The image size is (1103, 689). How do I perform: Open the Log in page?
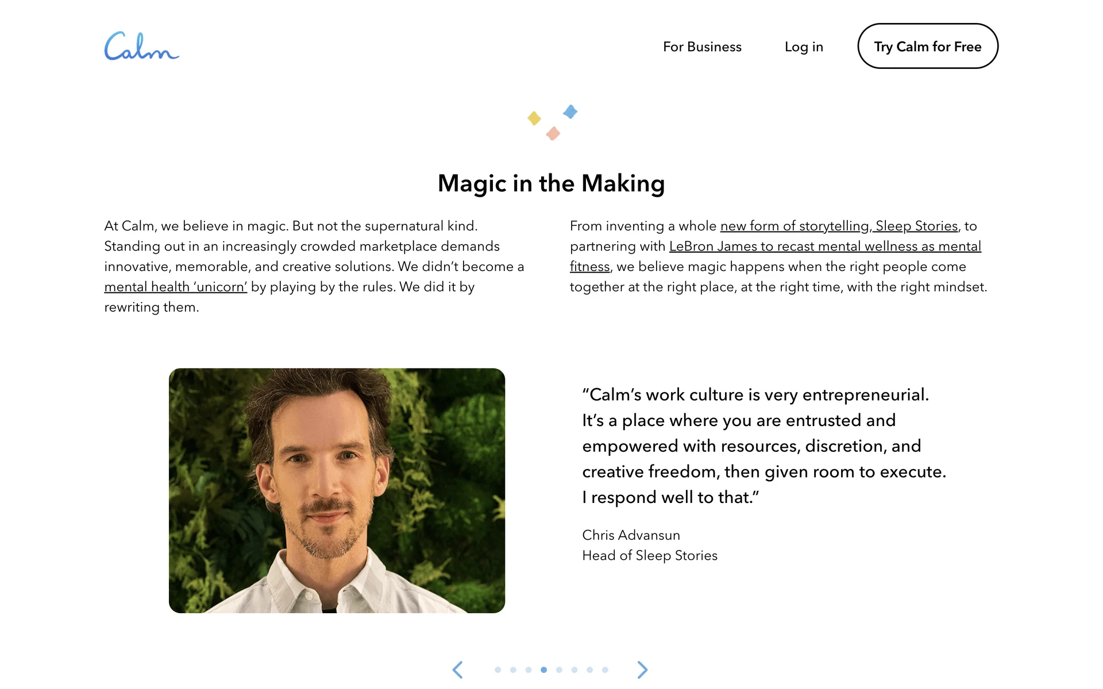click(x=804, y=47)
